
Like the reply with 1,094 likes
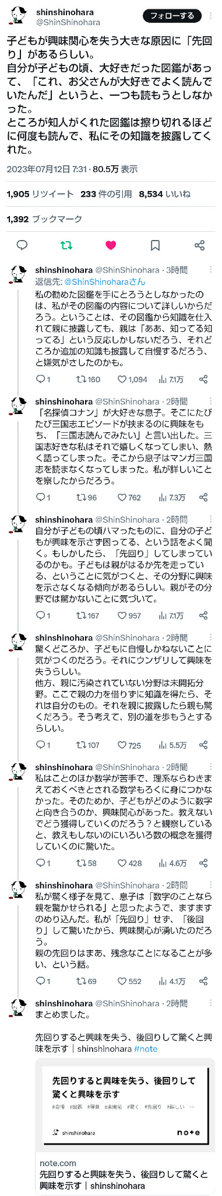click(x=132, y=379)
